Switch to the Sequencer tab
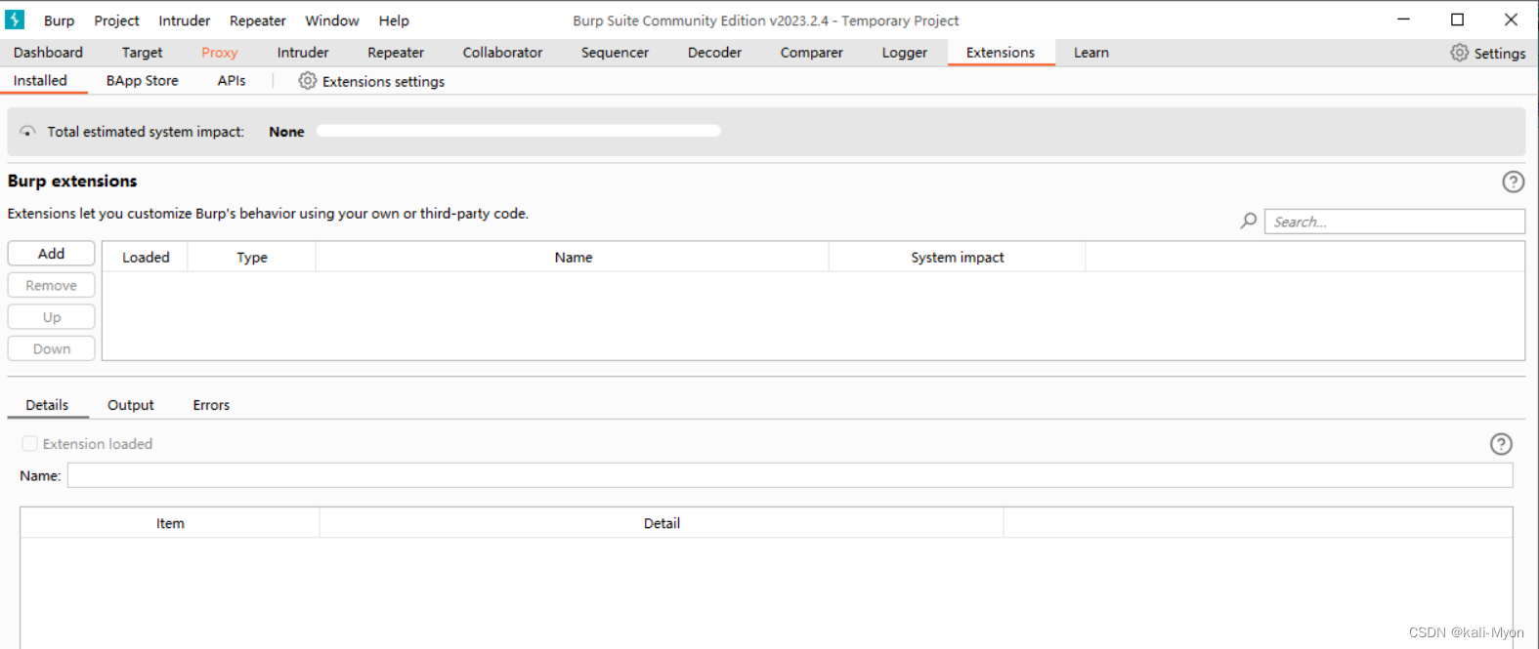This screenshot has height=649, width=1539. 615,53
